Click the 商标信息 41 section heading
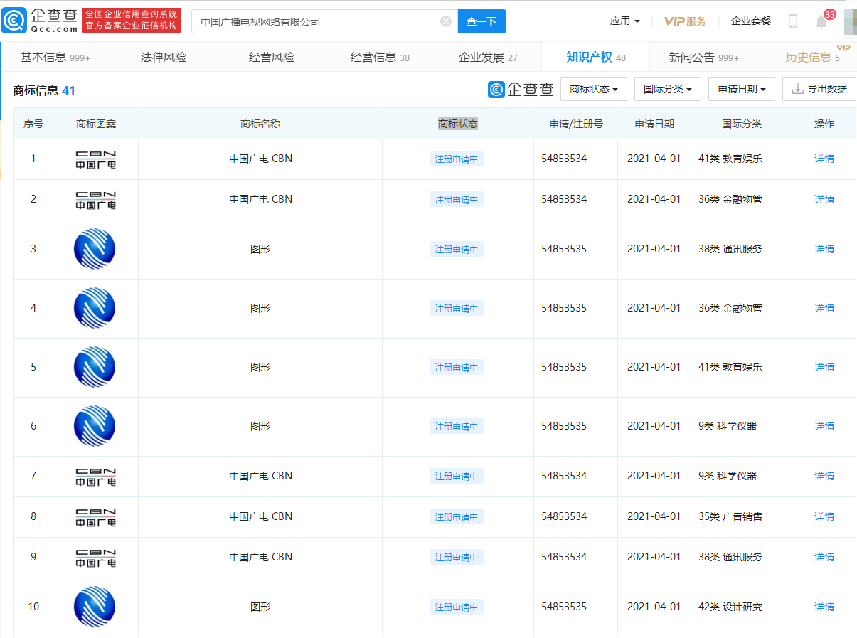This screenshot has height=638, width=857. tap(44, 90)
